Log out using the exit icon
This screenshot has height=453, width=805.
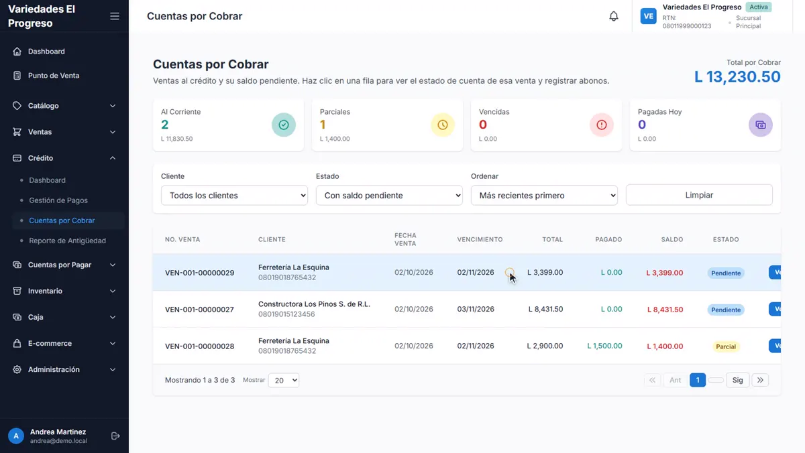[x=115, y=436]
